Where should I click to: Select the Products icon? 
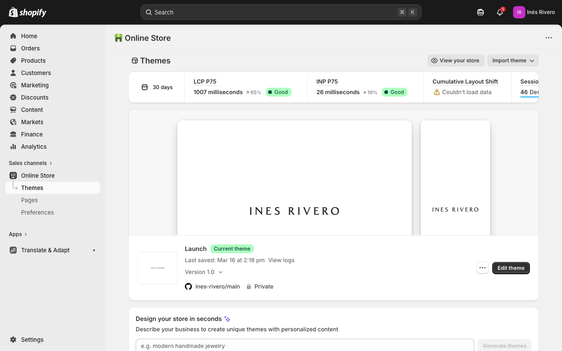[x=13, y=61]
